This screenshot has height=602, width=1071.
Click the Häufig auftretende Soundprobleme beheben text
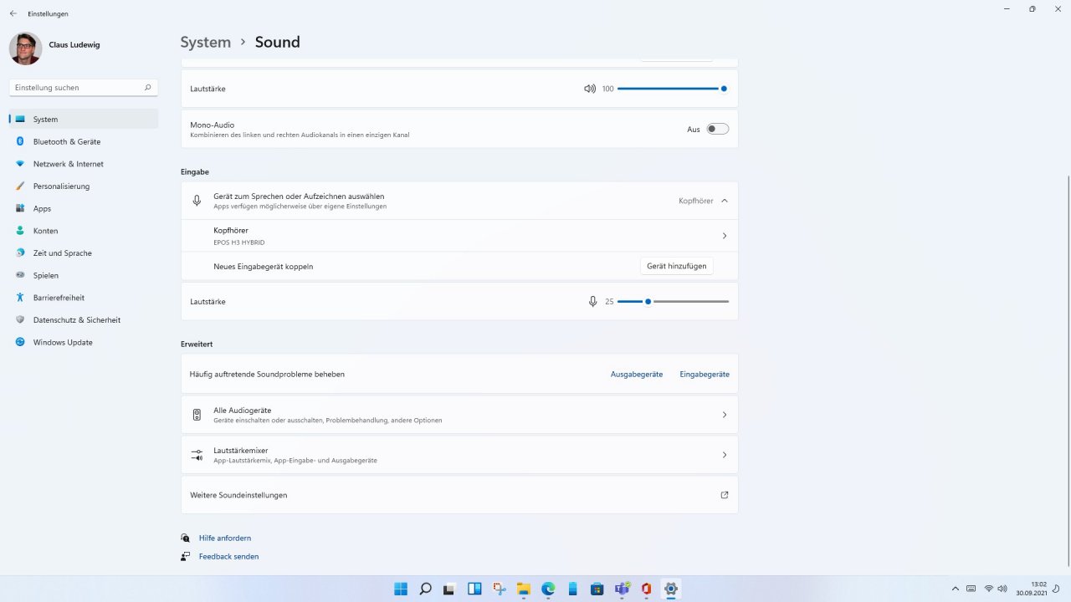coord(267,374)
